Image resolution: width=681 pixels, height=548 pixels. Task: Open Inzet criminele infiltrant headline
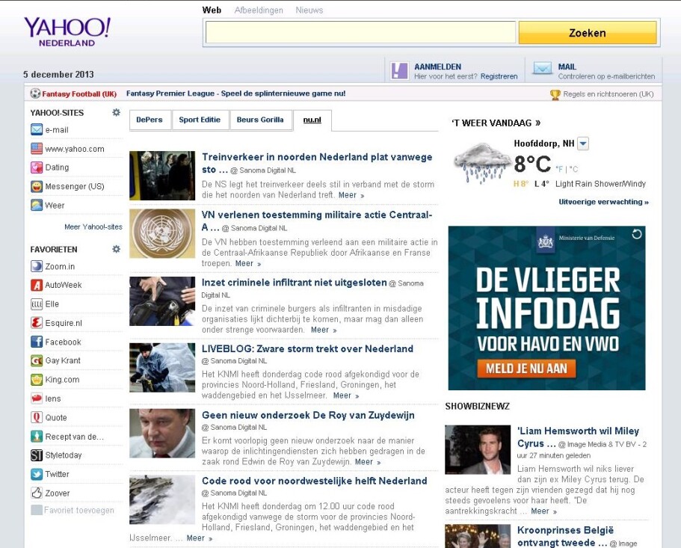click(294, 283)
